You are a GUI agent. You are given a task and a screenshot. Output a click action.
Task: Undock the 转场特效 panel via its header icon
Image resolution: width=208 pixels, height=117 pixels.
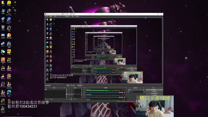(144, 88)
